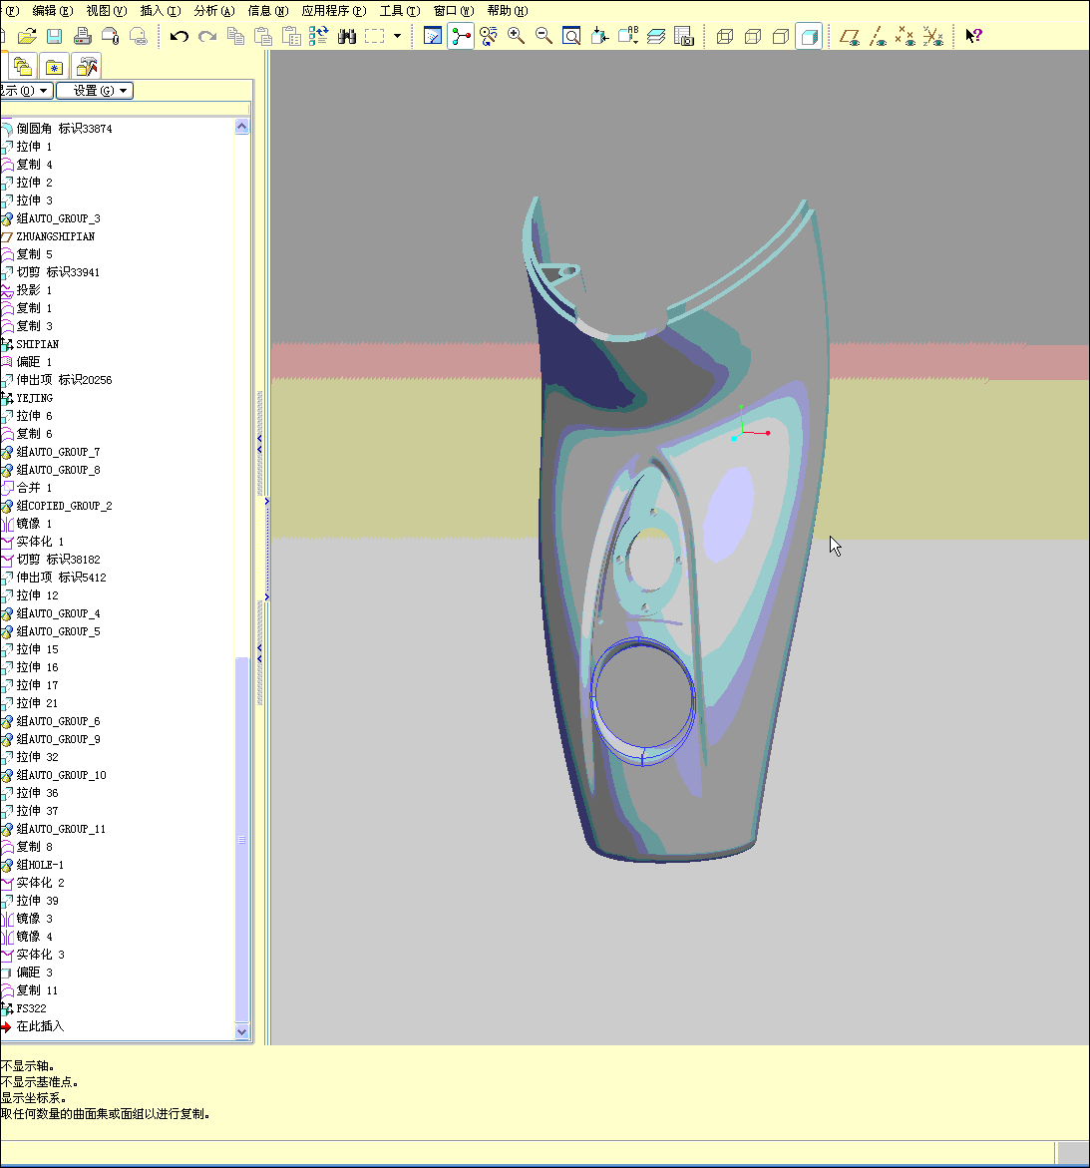Open the view manager icon
1090x1168 pixels.
click(x=683, y=36)
